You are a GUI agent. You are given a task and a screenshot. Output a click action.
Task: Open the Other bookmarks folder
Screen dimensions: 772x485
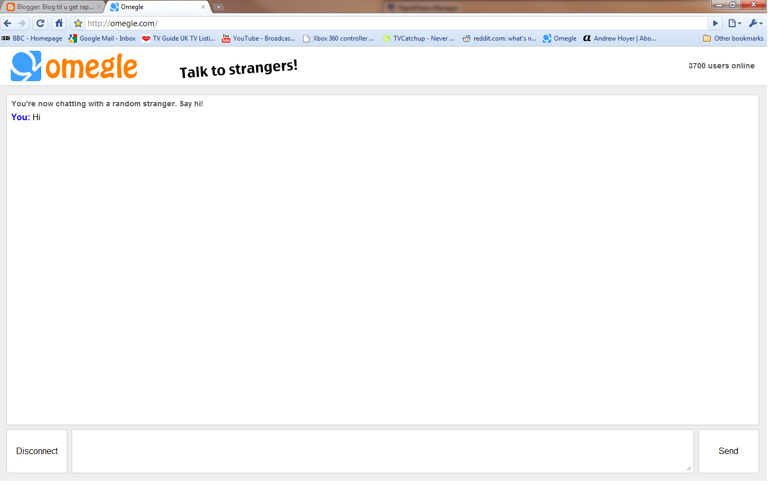pyautogui.click(x=734, y=38)
